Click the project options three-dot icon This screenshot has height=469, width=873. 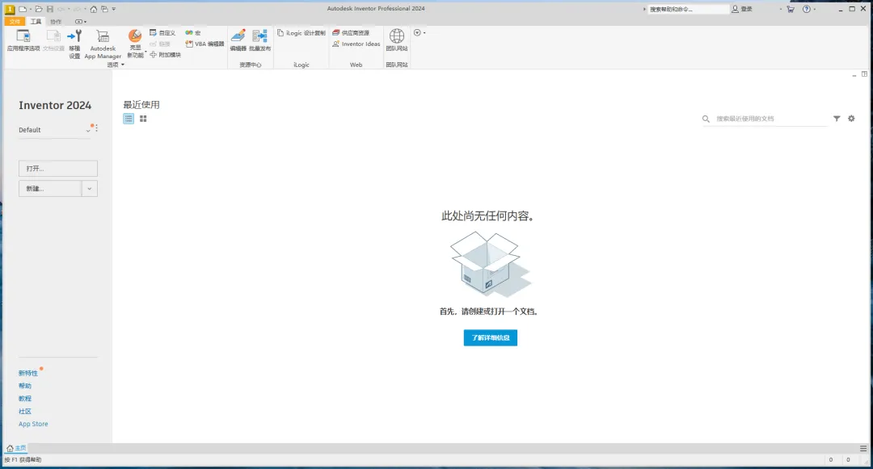pyautogui.click(x=96, y=128)
